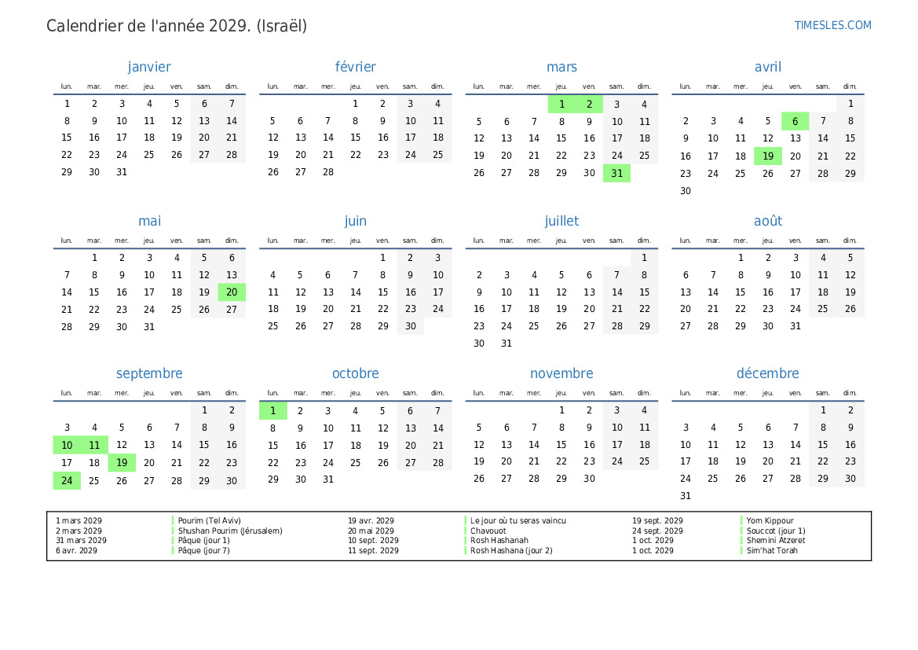The width and height of the screenshot is (918, 650).
Task: Click day 31 in décembre
Action: point(685,495)
